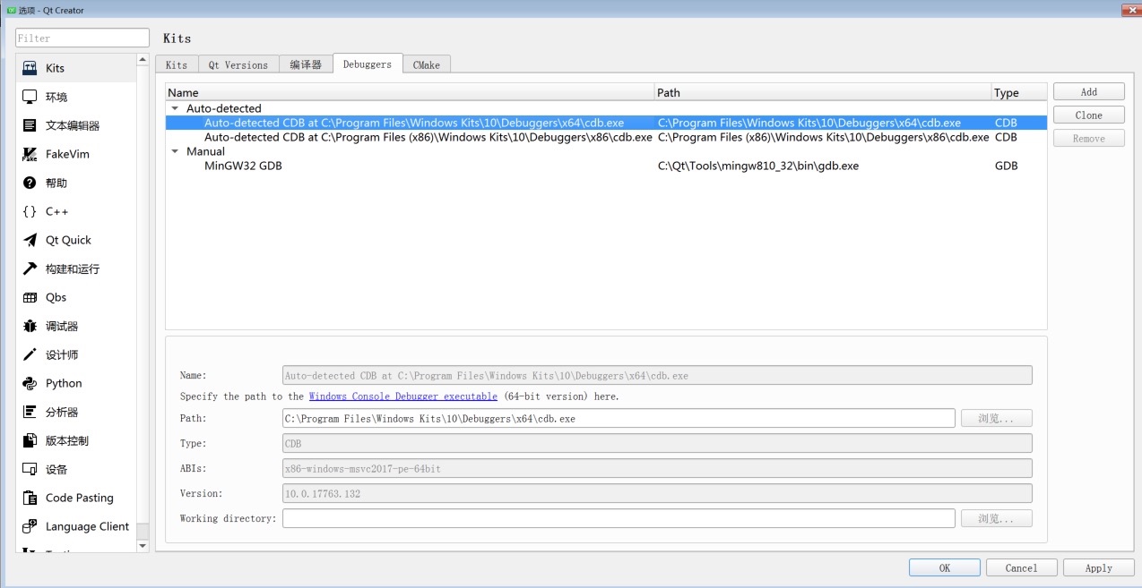The height and width of the screenshot is (588, 1142).
Task: Switch to the Qt Versions tab
Action: pos(238,64)
